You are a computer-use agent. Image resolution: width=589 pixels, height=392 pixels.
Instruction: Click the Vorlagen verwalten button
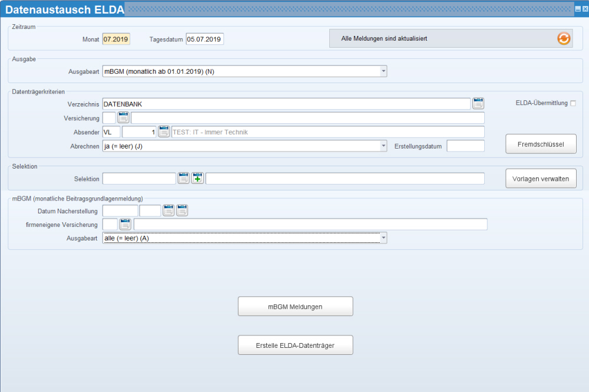pos(541,179)
